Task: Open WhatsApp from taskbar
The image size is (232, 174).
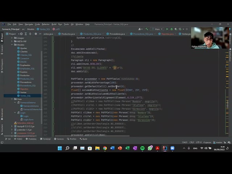Action: pyautogui.click(x=150, y=148)
